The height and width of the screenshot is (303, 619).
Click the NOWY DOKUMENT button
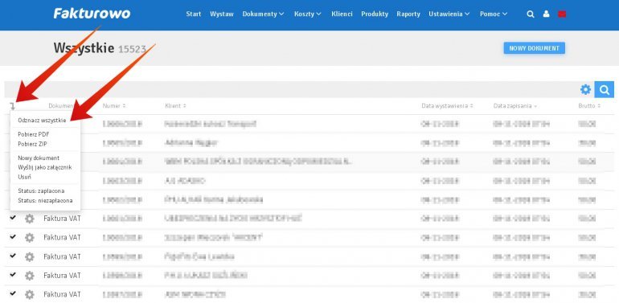point(534,48)
